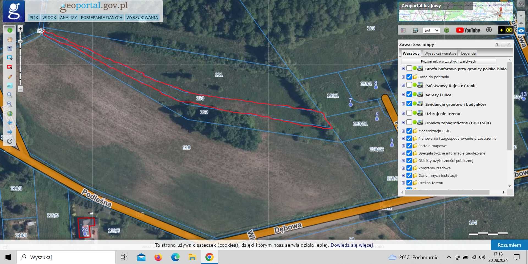Viewport: 528px width, 264px height.
Task: Select the pencil drawing tool
Action: [10, 77]
